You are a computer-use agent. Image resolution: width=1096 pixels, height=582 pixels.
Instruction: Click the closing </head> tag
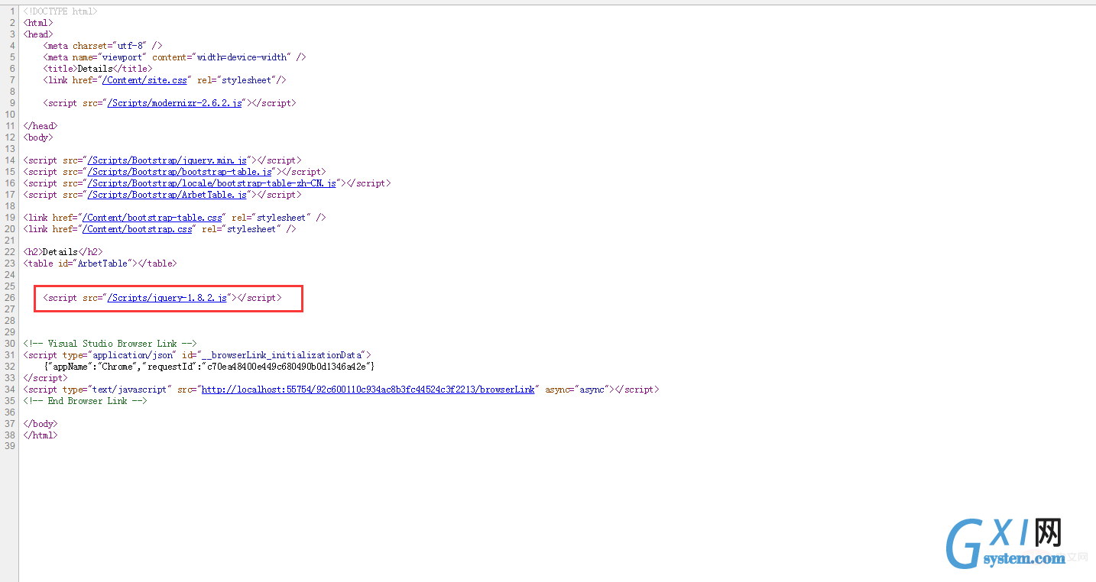click(41, 126)
